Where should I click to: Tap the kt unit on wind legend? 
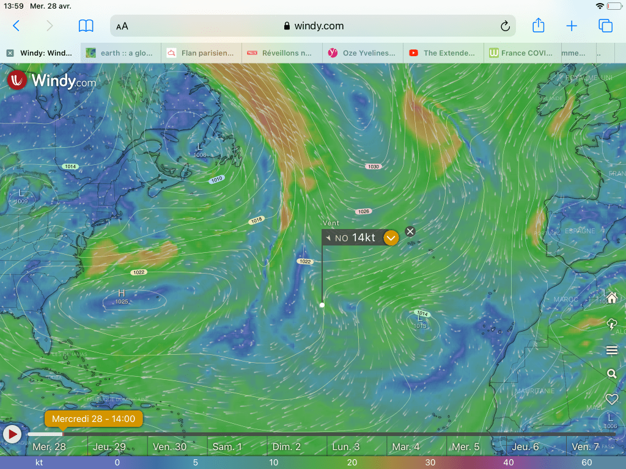point(39,463)
